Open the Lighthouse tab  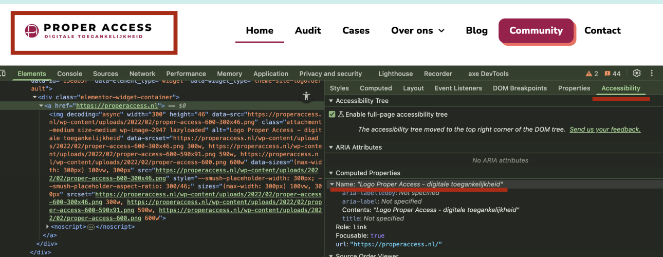(395, 74)
